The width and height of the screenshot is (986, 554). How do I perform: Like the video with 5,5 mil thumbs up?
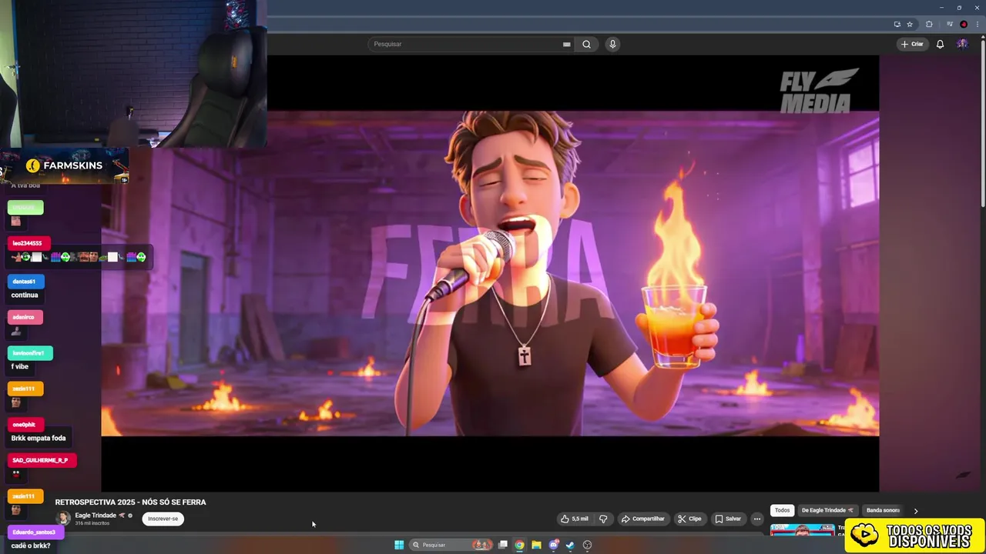[x=575, y=519]
